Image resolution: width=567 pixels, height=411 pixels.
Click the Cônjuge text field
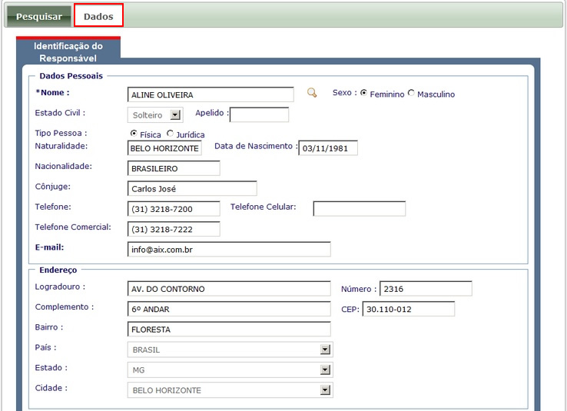click(x=192, y=189)
